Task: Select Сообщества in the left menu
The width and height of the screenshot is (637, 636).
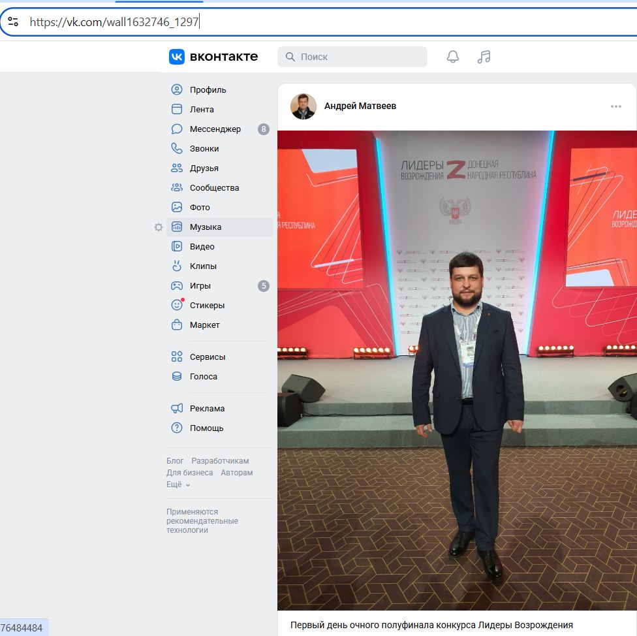Action: (x=214, y=188)
